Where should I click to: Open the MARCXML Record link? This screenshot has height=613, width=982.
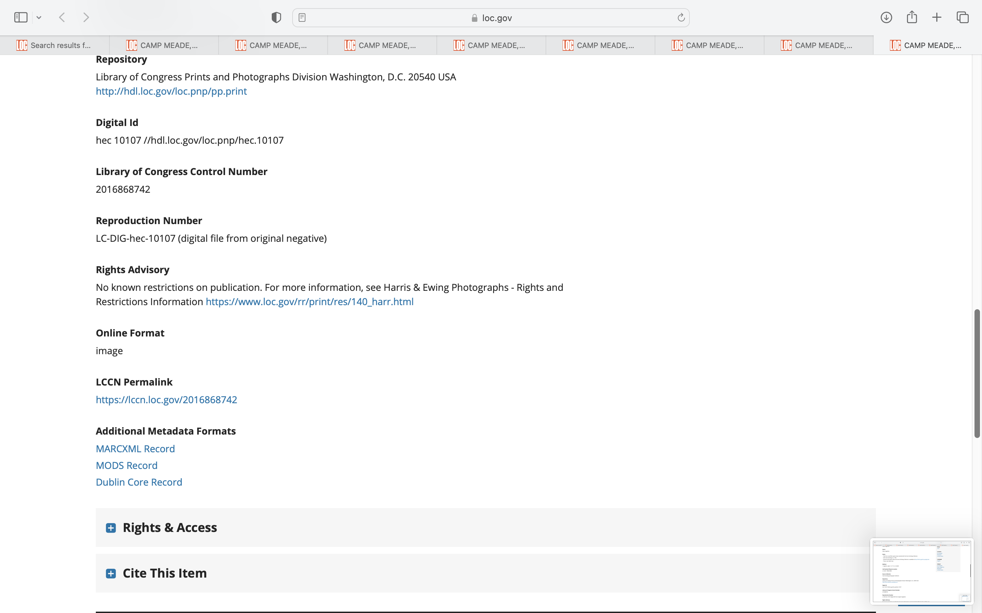(135, 449)
